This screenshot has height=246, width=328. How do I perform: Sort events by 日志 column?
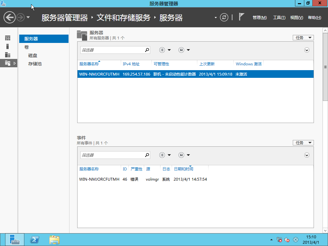(x=166, y=169)
